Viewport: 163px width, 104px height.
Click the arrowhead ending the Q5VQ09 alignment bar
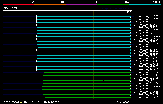pos(131,58)
